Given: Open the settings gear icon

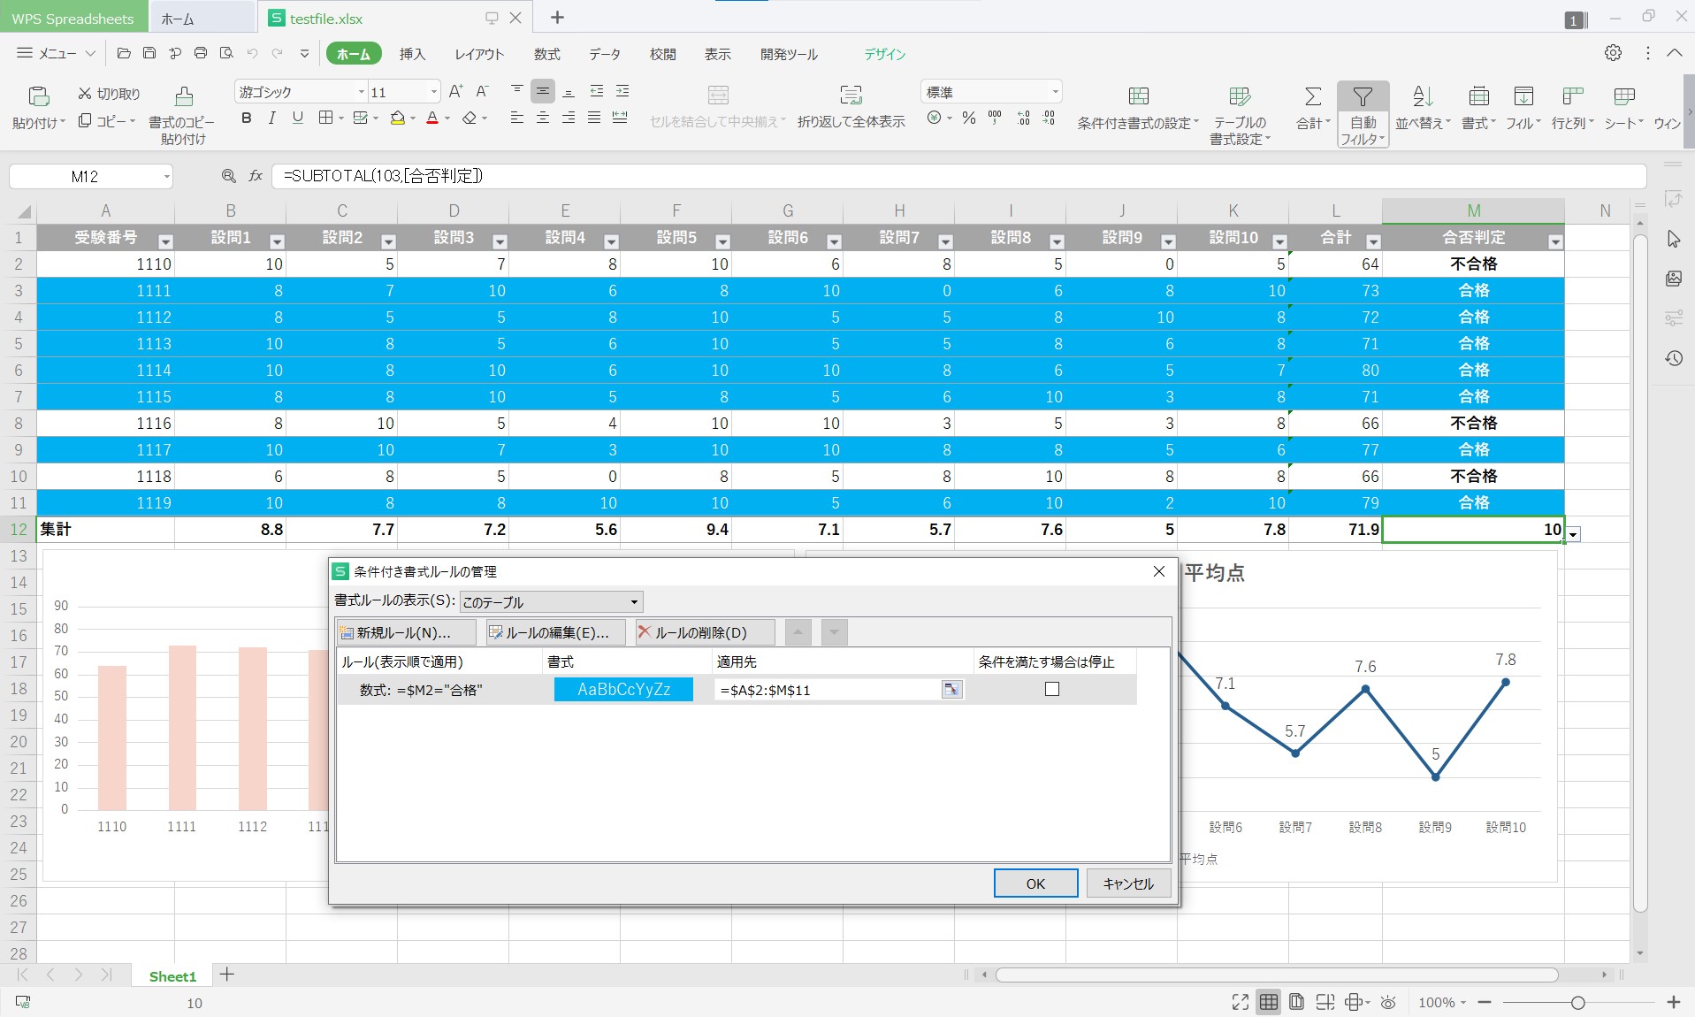Looking at the screenshot, I should (x=1613, y=53).
